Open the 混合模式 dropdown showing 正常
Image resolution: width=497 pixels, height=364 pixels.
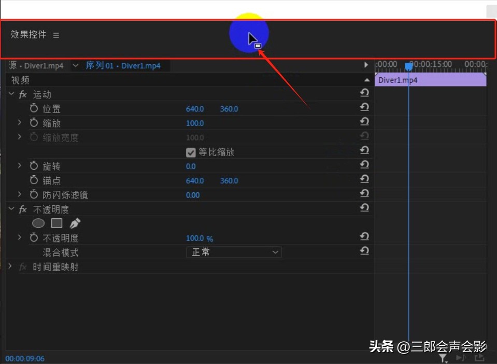233,252
